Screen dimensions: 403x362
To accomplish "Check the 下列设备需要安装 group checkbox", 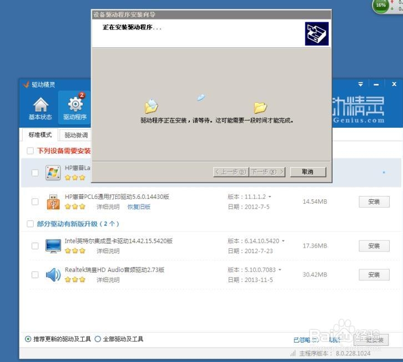I will coord(30,150).
